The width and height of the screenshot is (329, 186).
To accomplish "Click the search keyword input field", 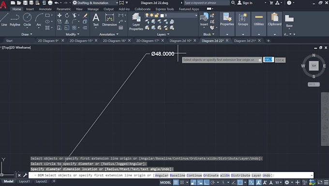I will coord(207,3).
